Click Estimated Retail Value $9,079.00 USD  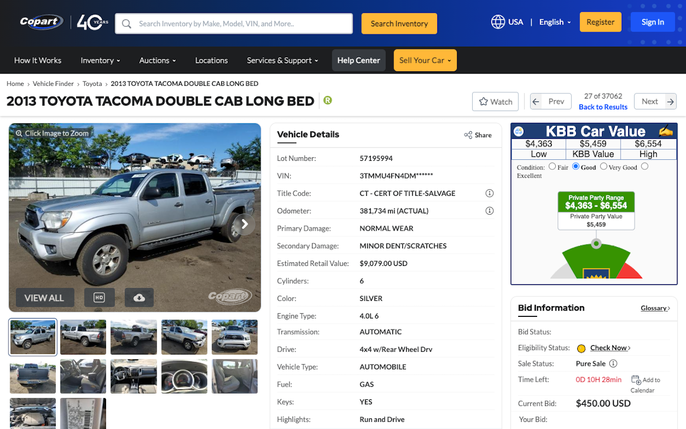tap(384, 263)
